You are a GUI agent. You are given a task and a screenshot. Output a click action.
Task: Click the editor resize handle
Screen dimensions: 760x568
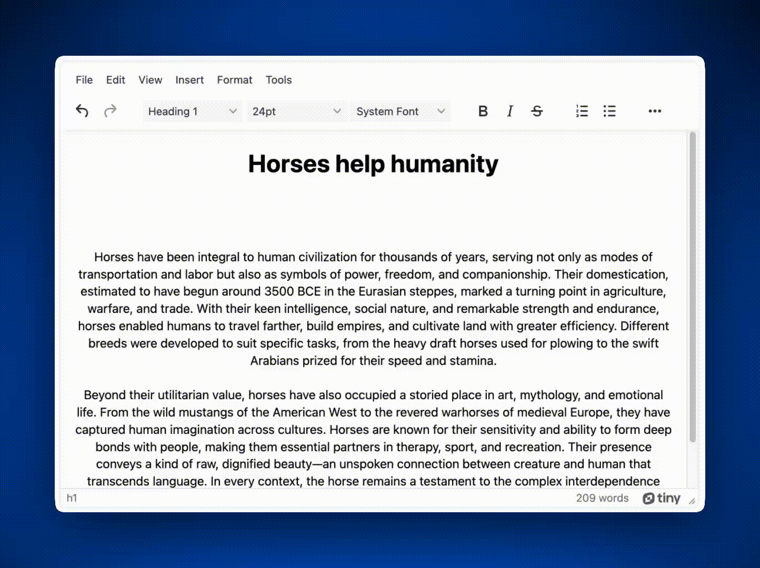click(x=692, y=501)
